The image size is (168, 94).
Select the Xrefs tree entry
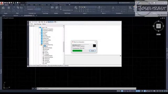46,63
